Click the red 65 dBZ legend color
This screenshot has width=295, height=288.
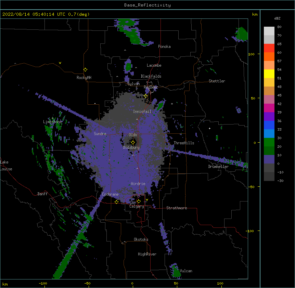click(x=269, y=48)
